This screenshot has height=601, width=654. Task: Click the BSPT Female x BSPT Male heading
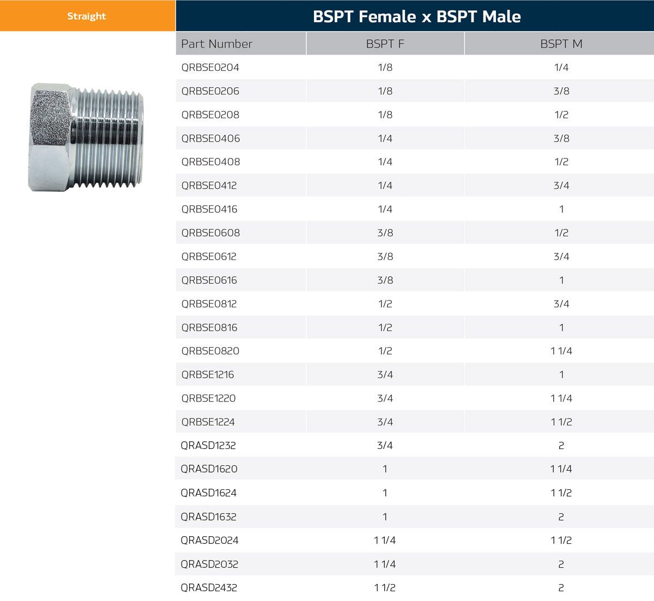(416, 16)
